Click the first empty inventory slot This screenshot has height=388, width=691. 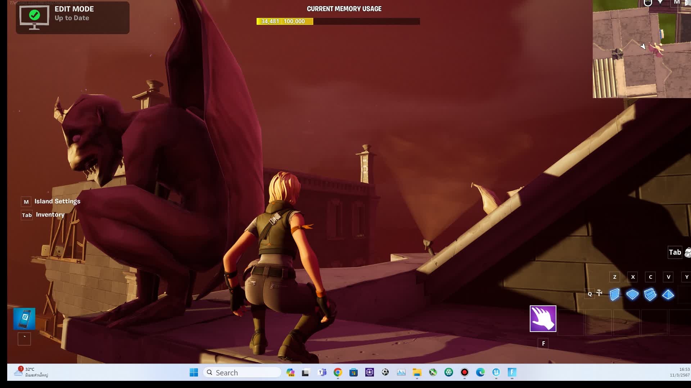[x=571, y=322]
